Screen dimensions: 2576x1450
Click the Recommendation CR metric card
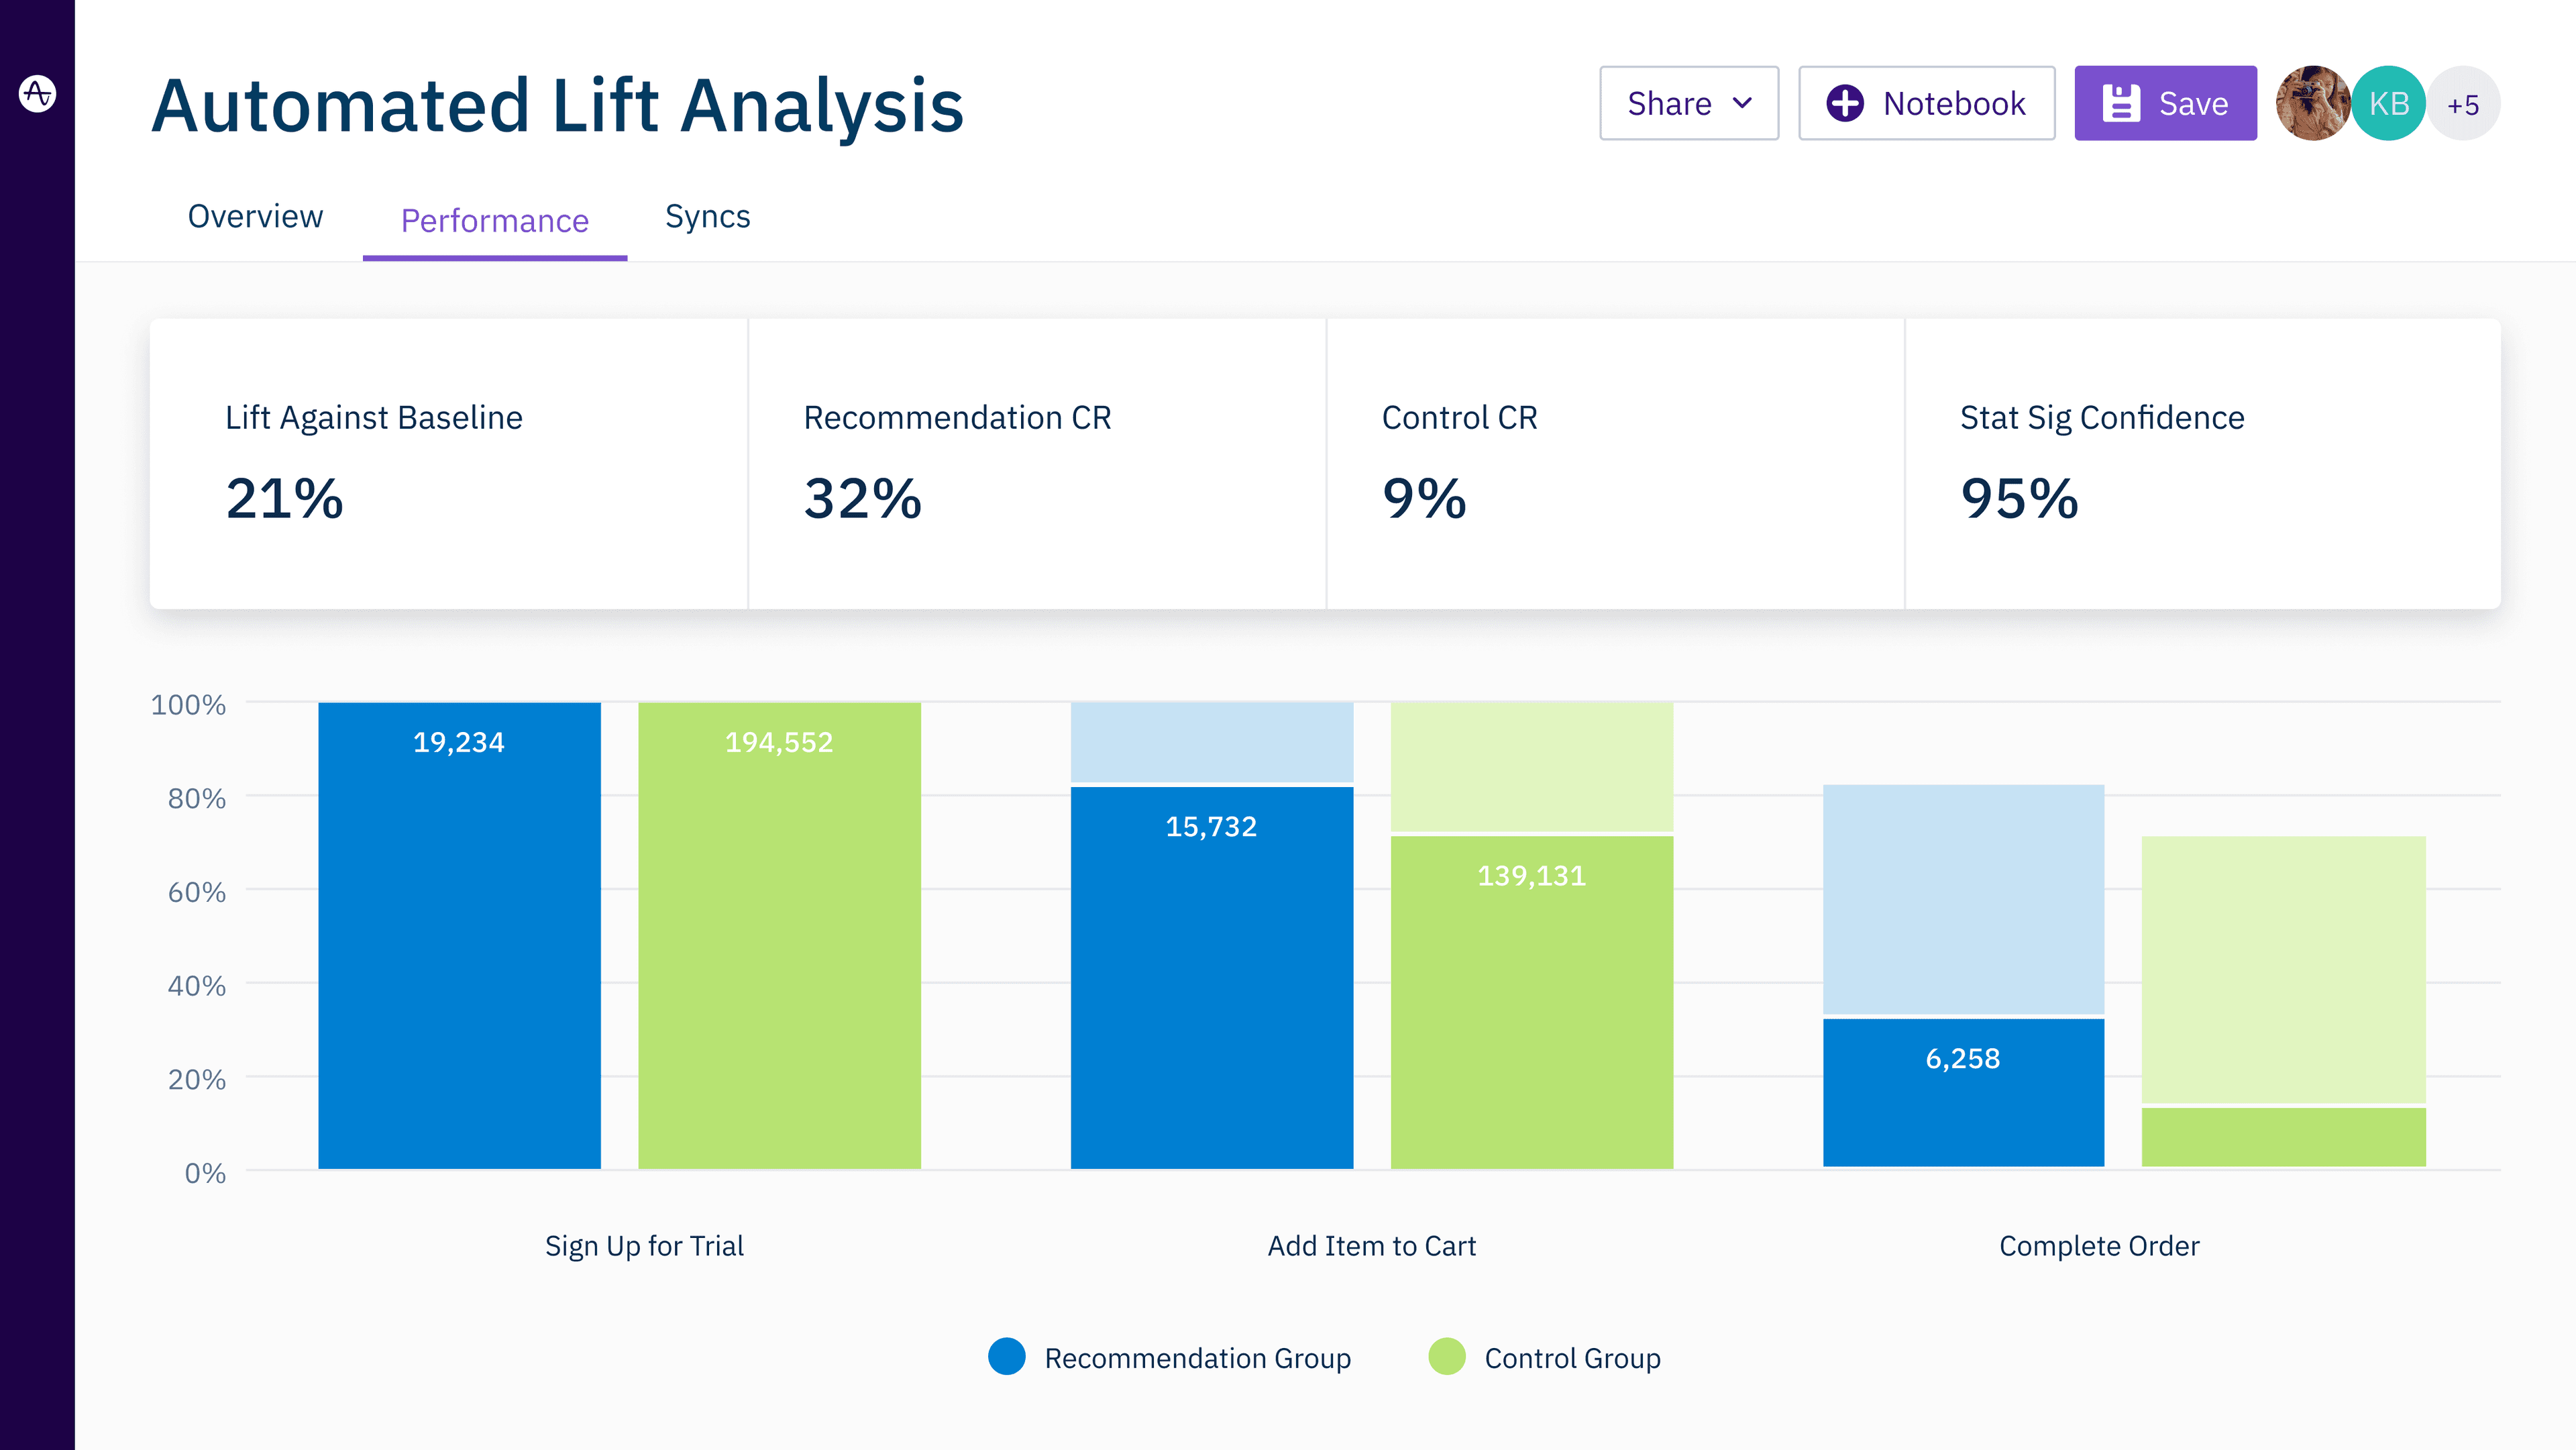[1036, 463]
